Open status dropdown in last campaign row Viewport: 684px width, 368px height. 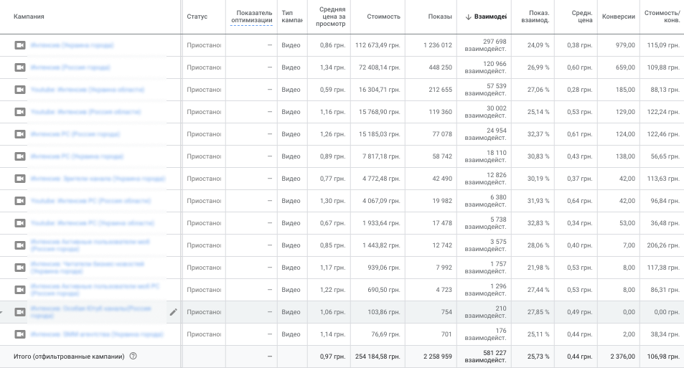coord(204,334)
